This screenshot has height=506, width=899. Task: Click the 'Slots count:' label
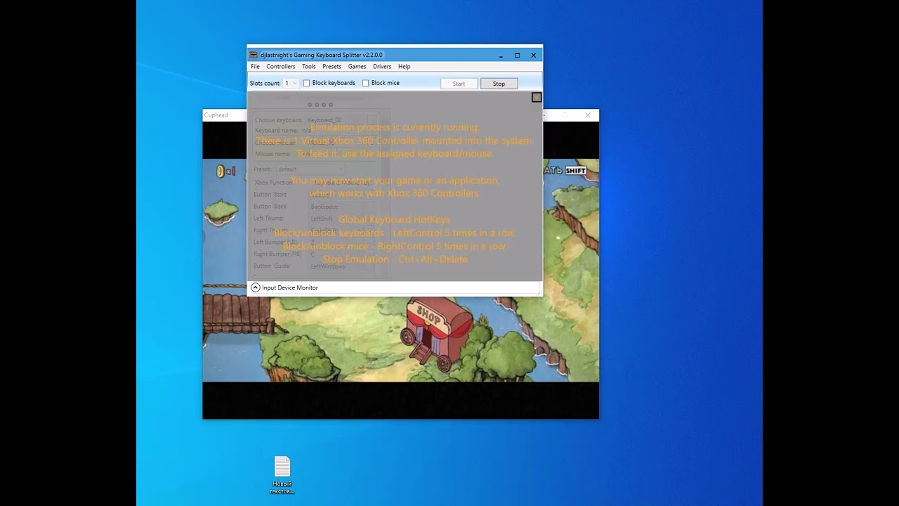pos(265,83)
